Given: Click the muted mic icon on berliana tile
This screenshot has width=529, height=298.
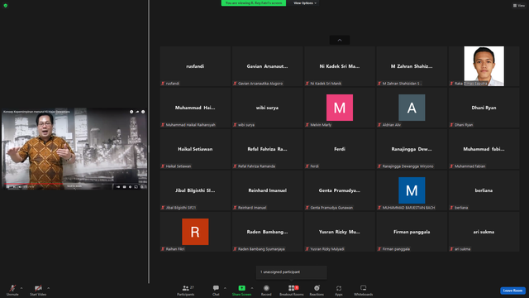Looking at the screenshot, I should click(x=451, y=208).
